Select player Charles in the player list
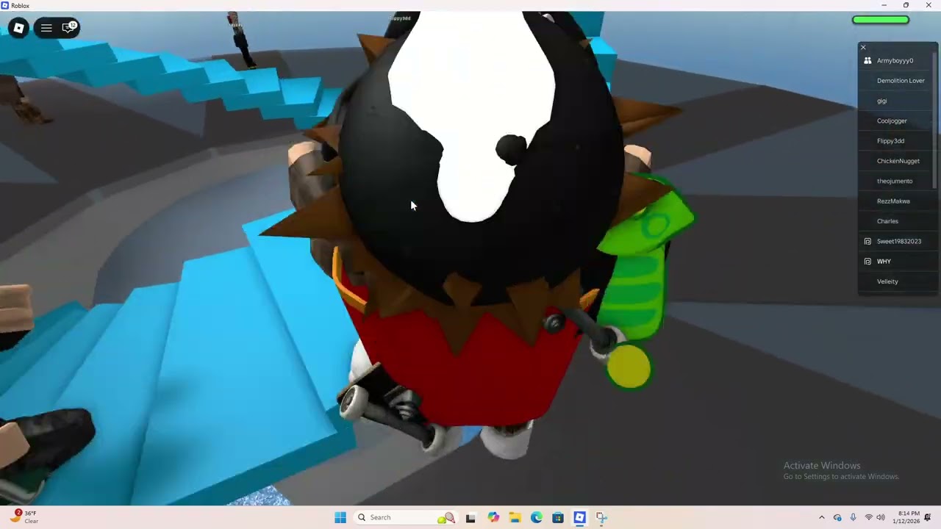 click(895, 221)
